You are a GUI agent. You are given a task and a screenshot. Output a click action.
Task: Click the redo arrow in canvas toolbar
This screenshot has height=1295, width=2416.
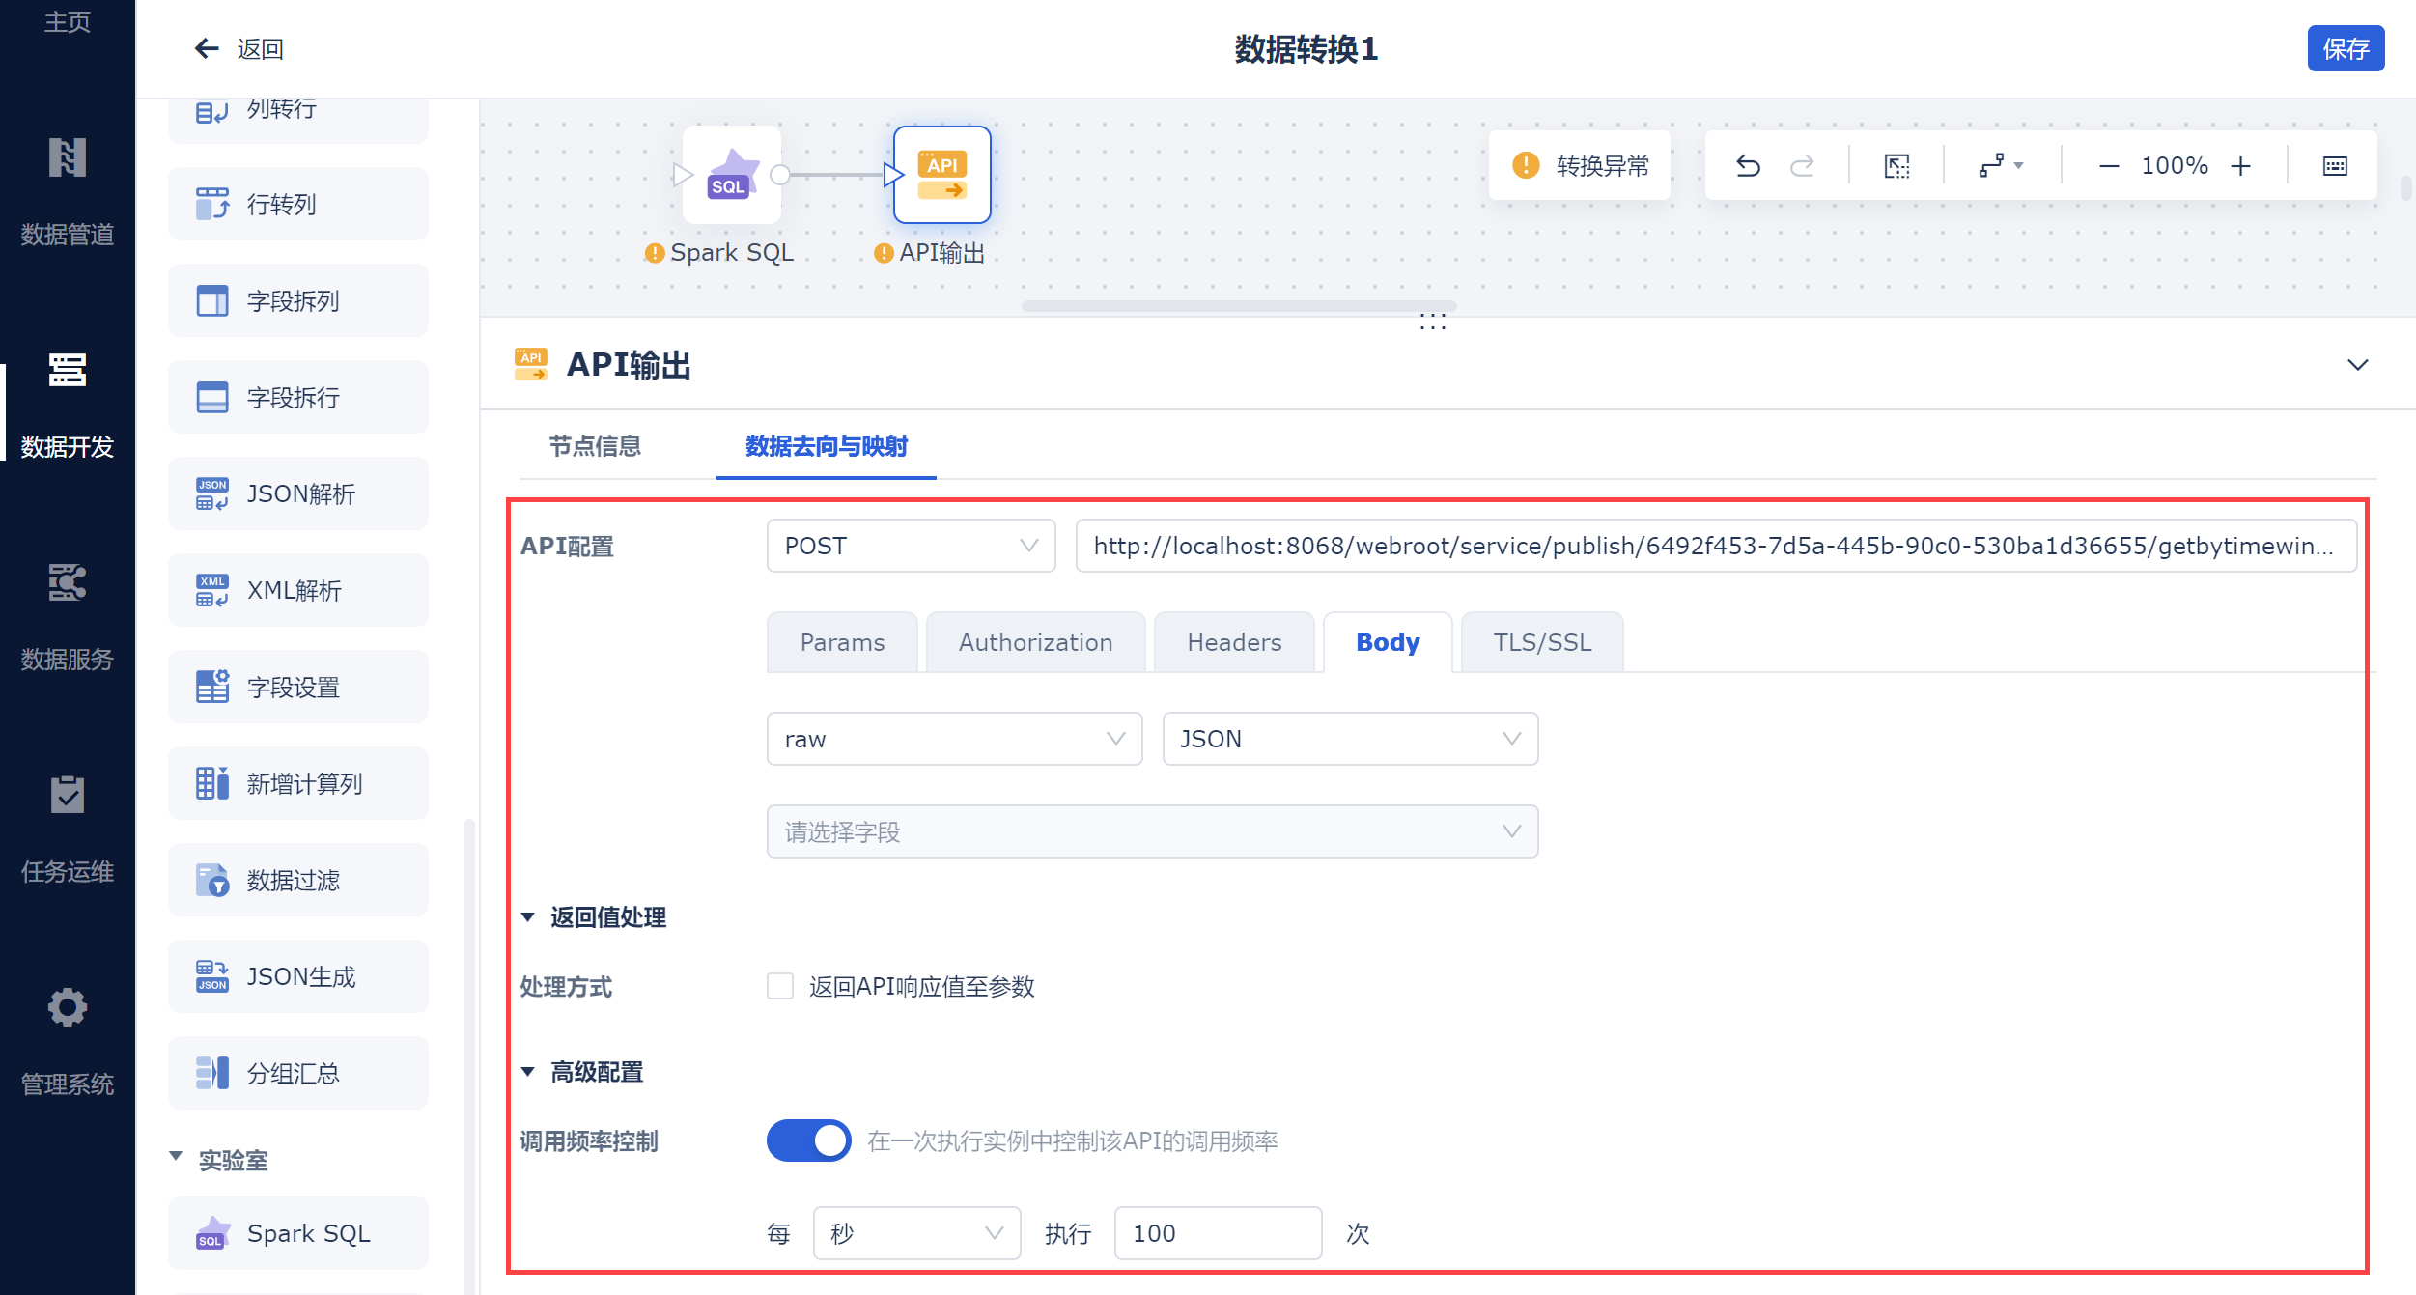click(x=1802, y=166)
